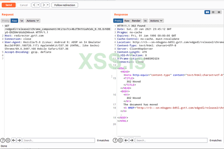Go forward to next request in history

click(x=44, y=5)
